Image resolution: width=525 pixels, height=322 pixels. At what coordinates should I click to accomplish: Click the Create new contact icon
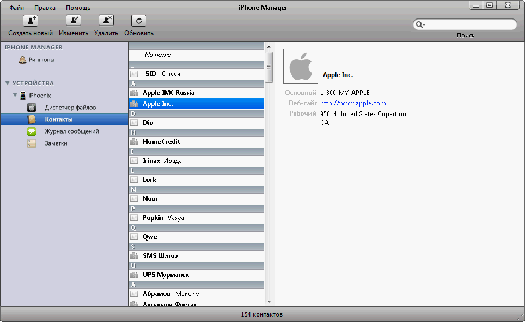coord(30,21)
